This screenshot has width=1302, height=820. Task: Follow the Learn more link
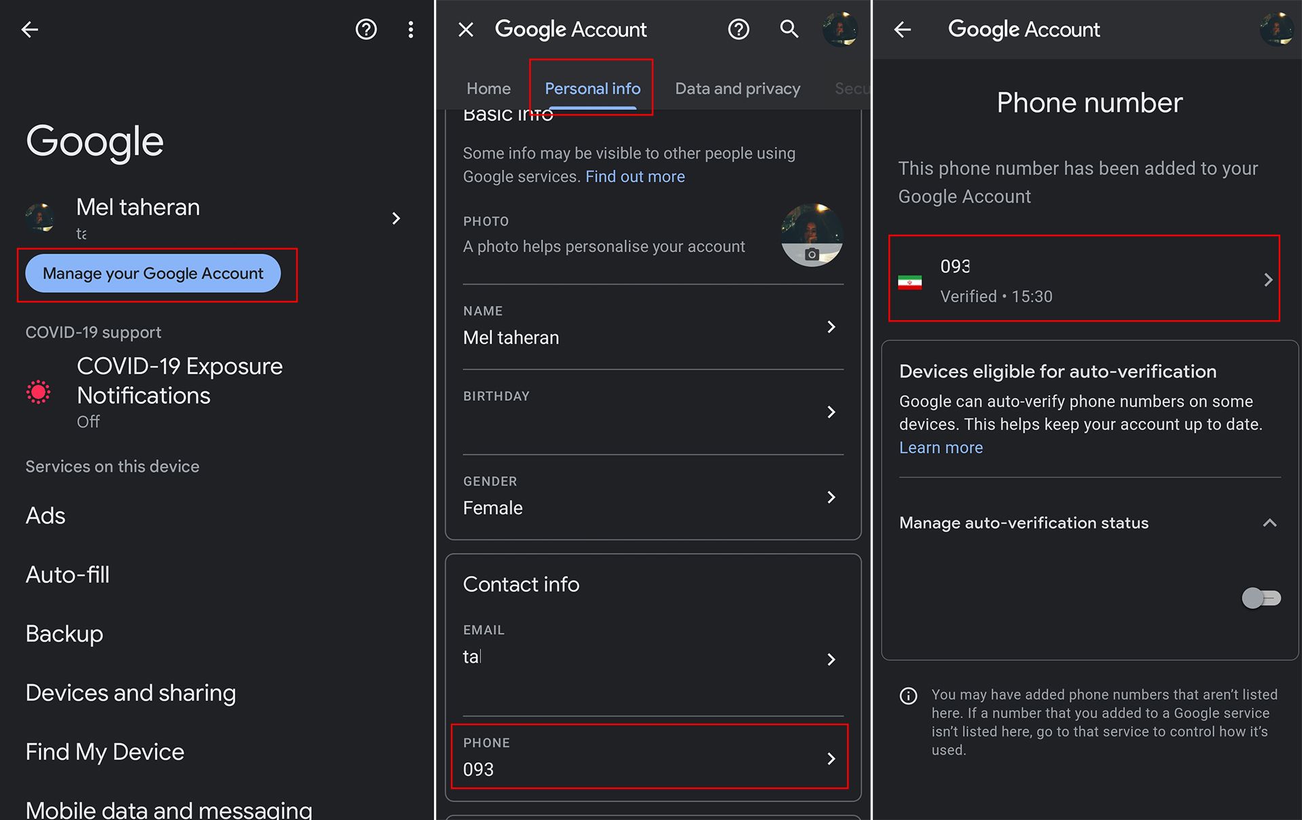pyautogui.click(x=941, y=448)
